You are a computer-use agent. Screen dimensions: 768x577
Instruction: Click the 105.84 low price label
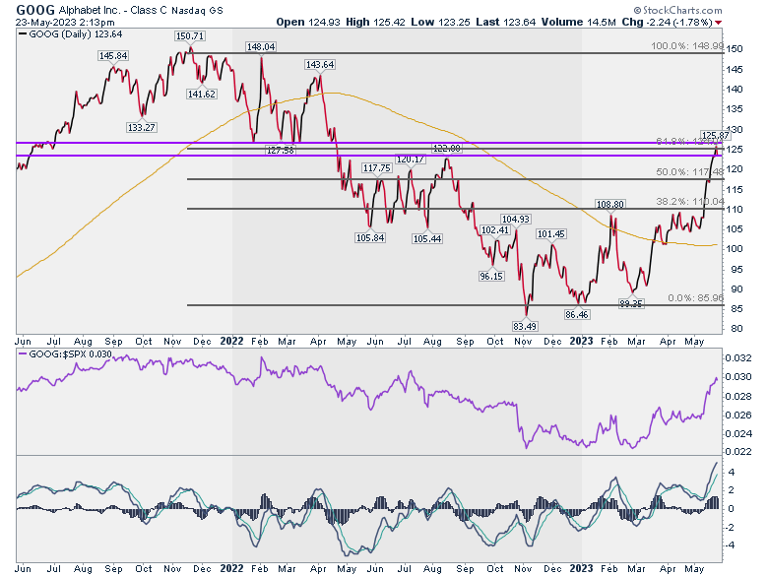click(370, 237)
